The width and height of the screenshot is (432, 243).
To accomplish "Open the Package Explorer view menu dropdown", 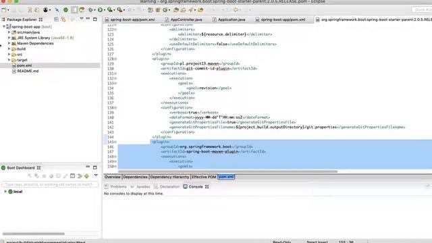I will (x=81, y=19).
